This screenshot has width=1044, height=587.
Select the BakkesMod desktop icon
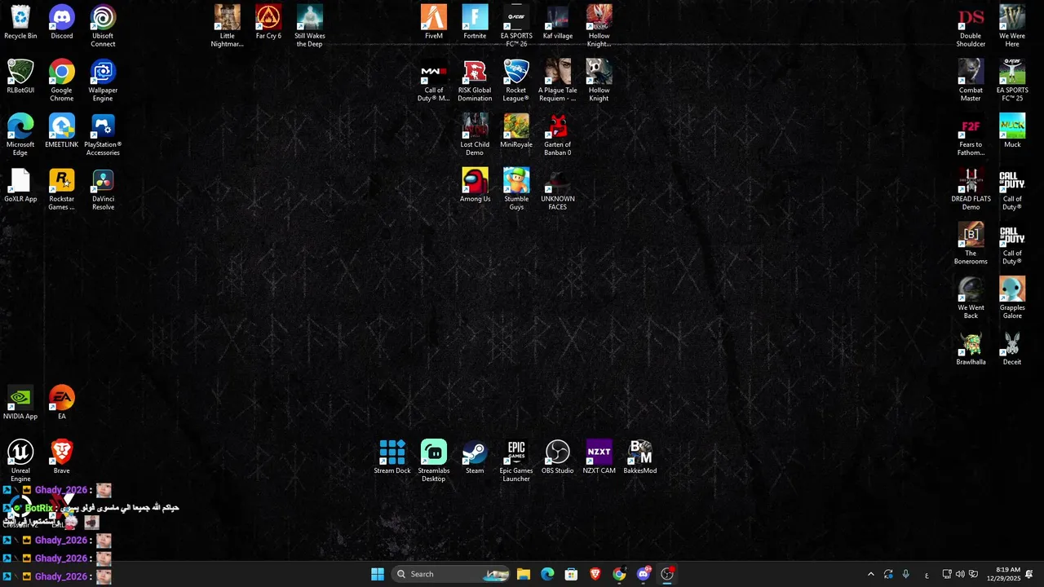(640, 457)
